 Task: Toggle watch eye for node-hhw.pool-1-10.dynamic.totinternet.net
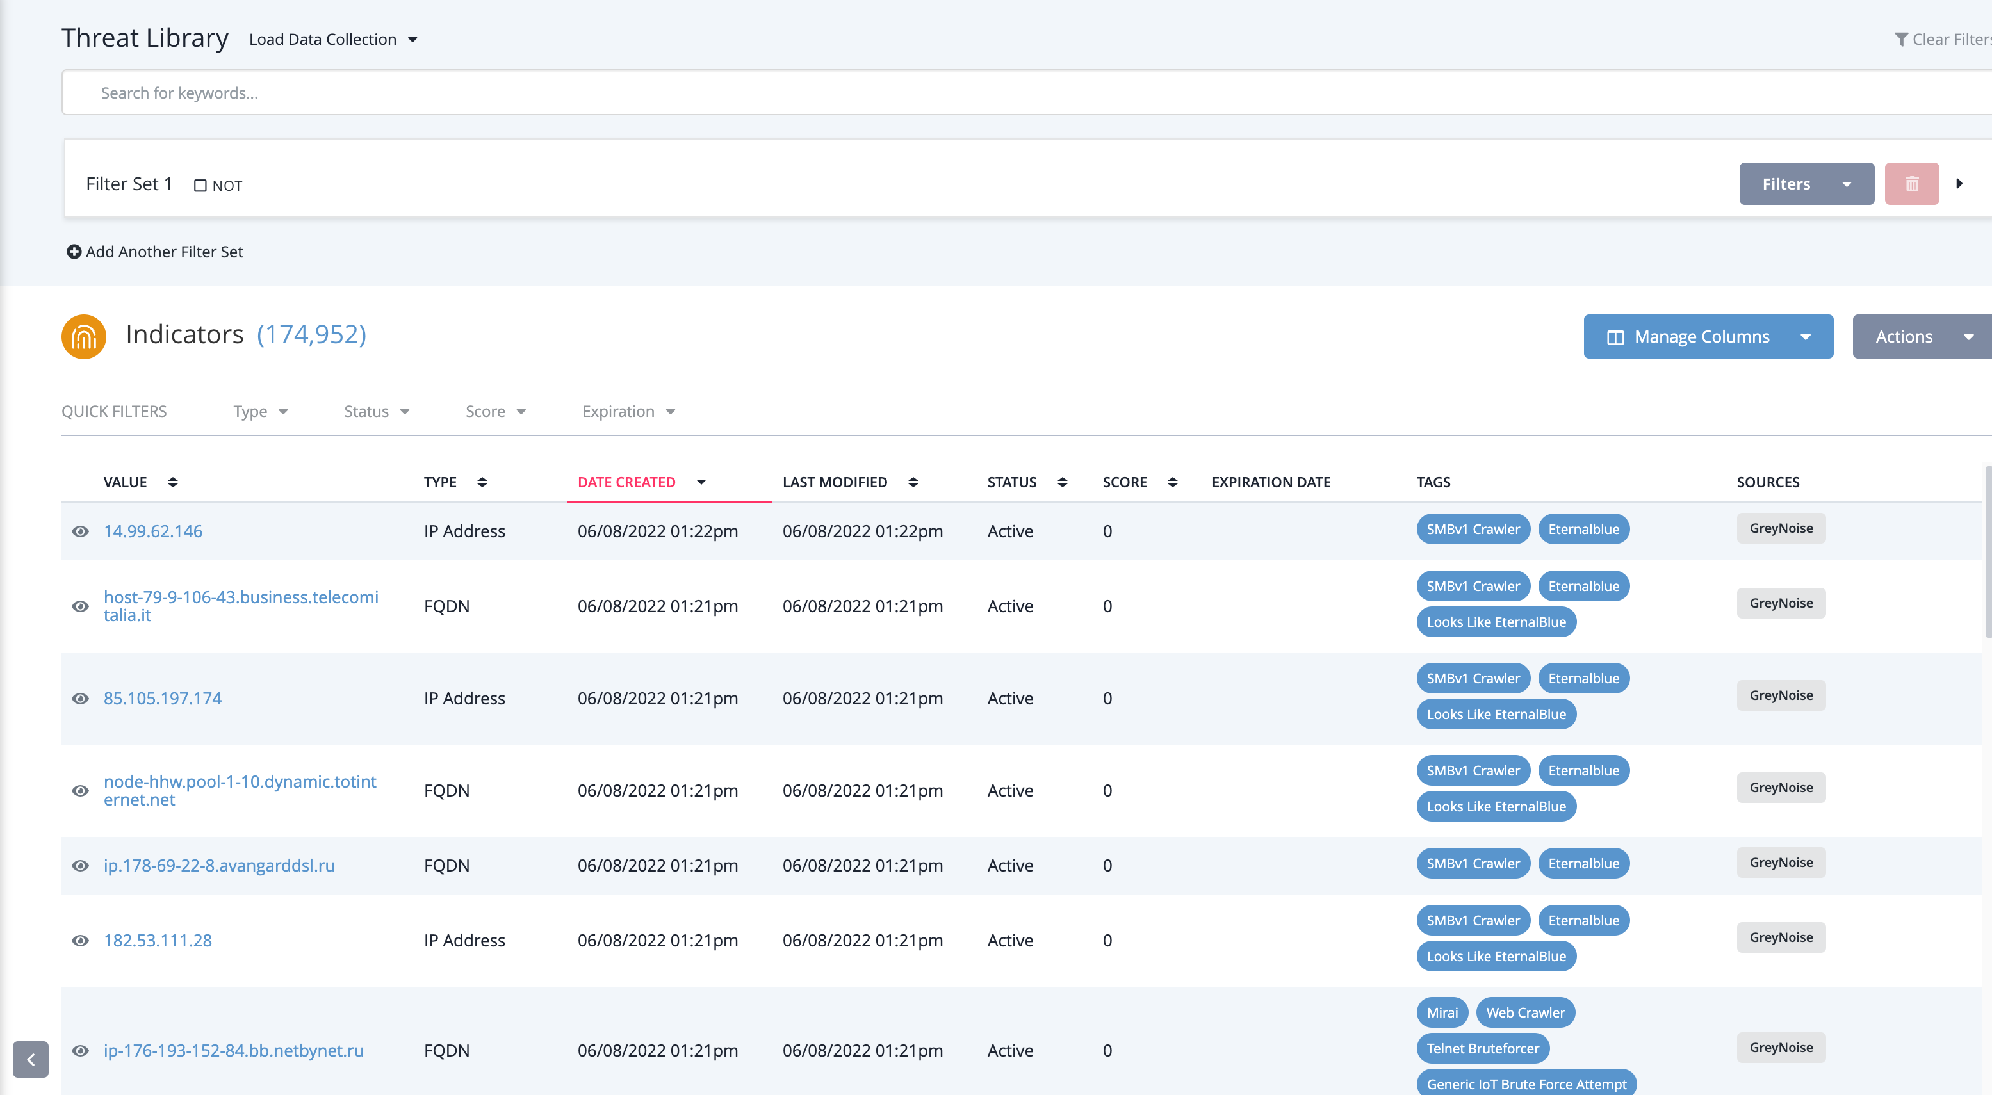click(81, 790)
